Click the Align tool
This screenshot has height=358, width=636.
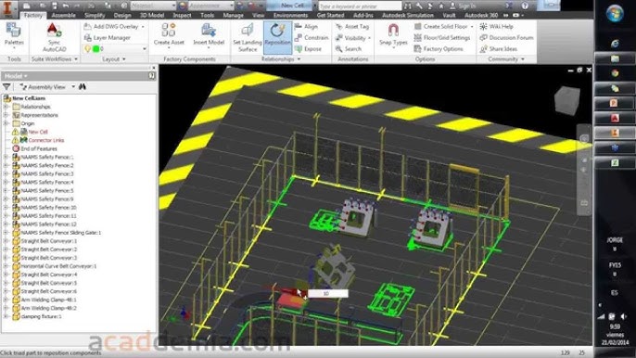(x=307, y=26)
